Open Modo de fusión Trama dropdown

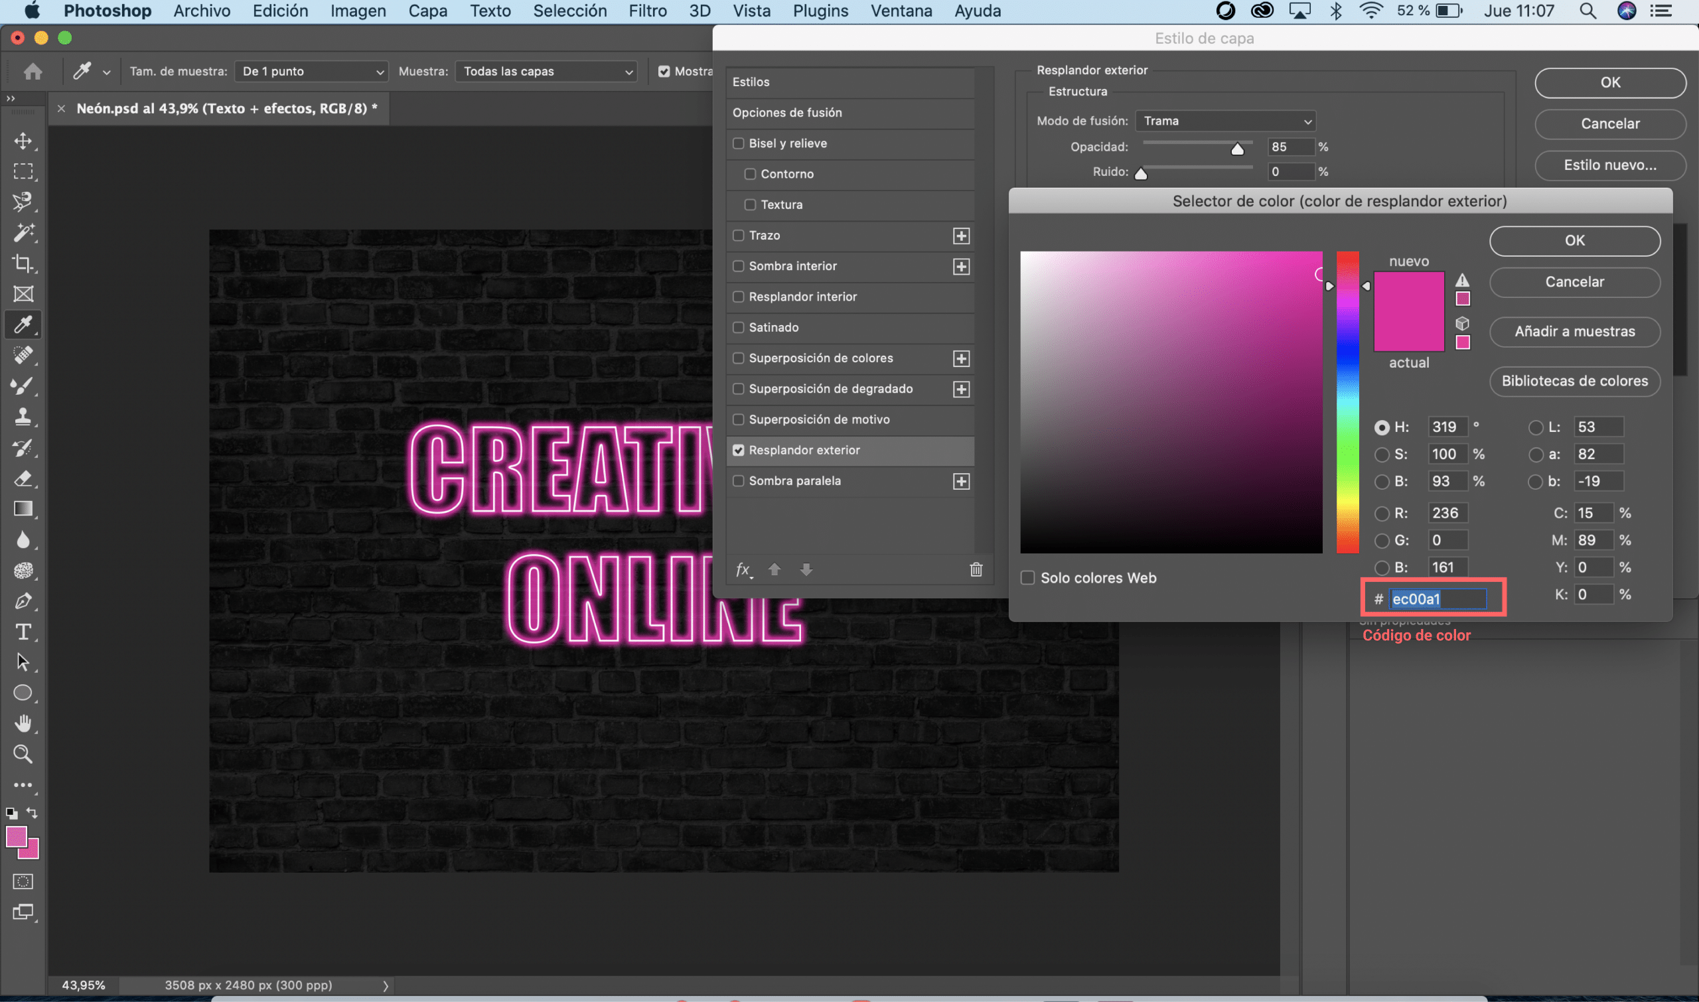1225,121
